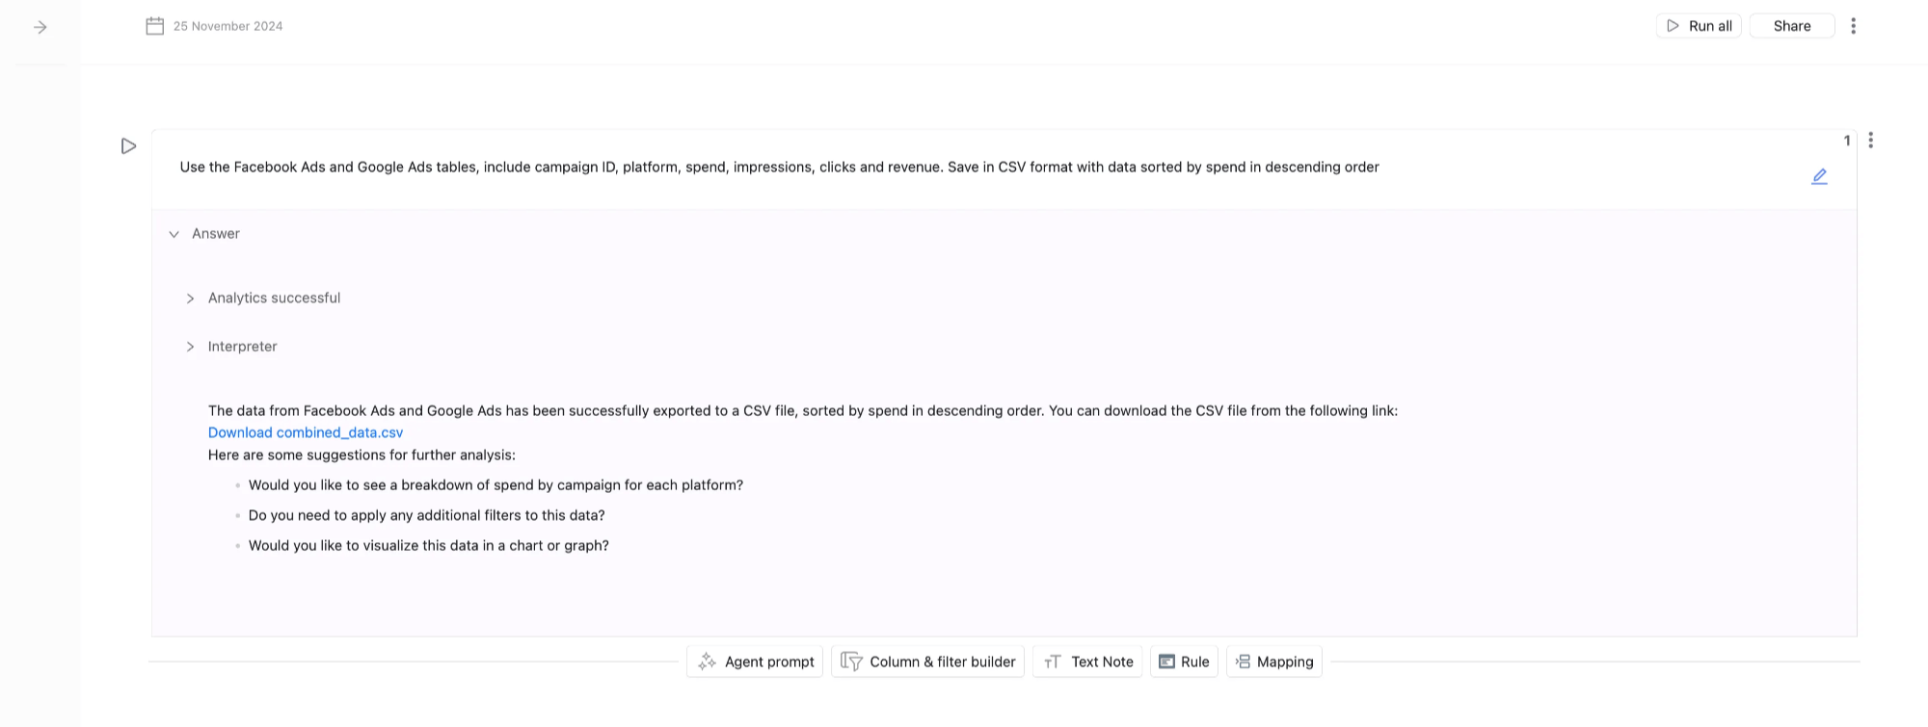Click the Share button

point(1791,26)
